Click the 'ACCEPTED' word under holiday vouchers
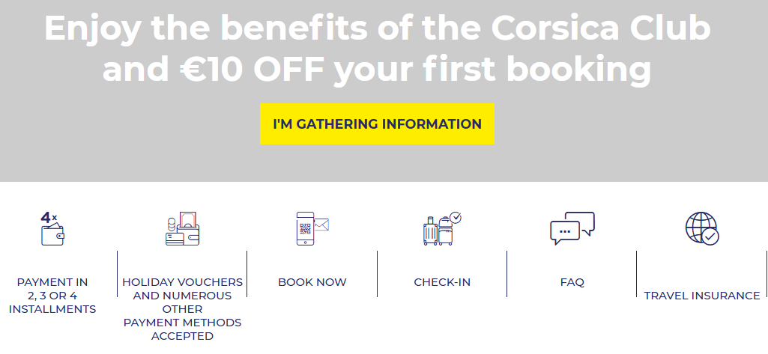The height and width of the screenshot is (354, 768). point(182,336)
